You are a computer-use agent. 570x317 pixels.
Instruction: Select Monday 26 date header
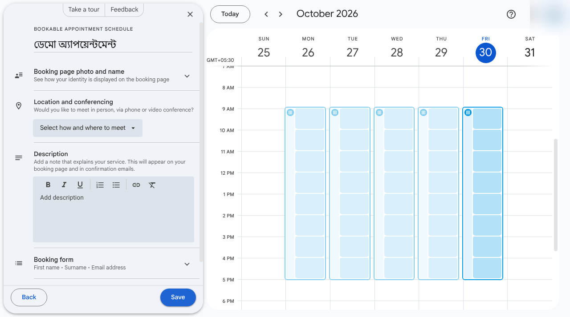tap(308, 52)
